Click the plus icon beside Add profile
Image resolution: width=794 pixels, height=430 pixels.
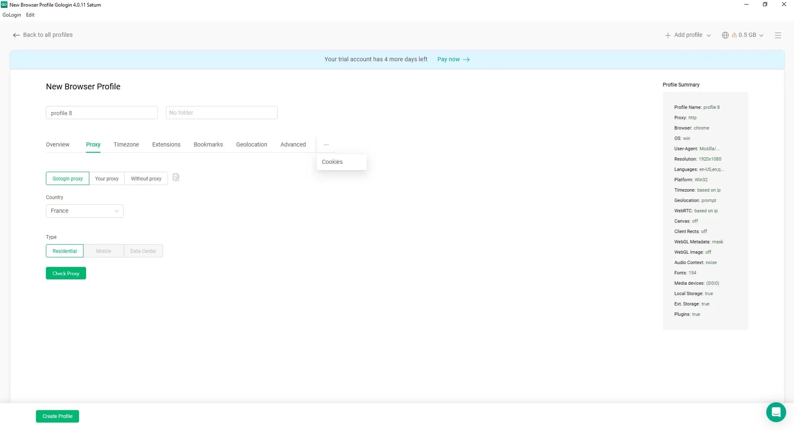click(x=668, y=35)
